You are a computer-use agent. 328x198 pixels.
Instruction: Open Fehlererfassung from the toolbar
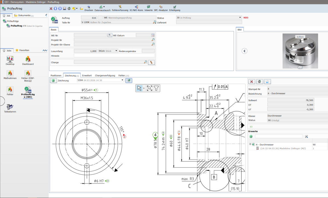tap(120, 8)
